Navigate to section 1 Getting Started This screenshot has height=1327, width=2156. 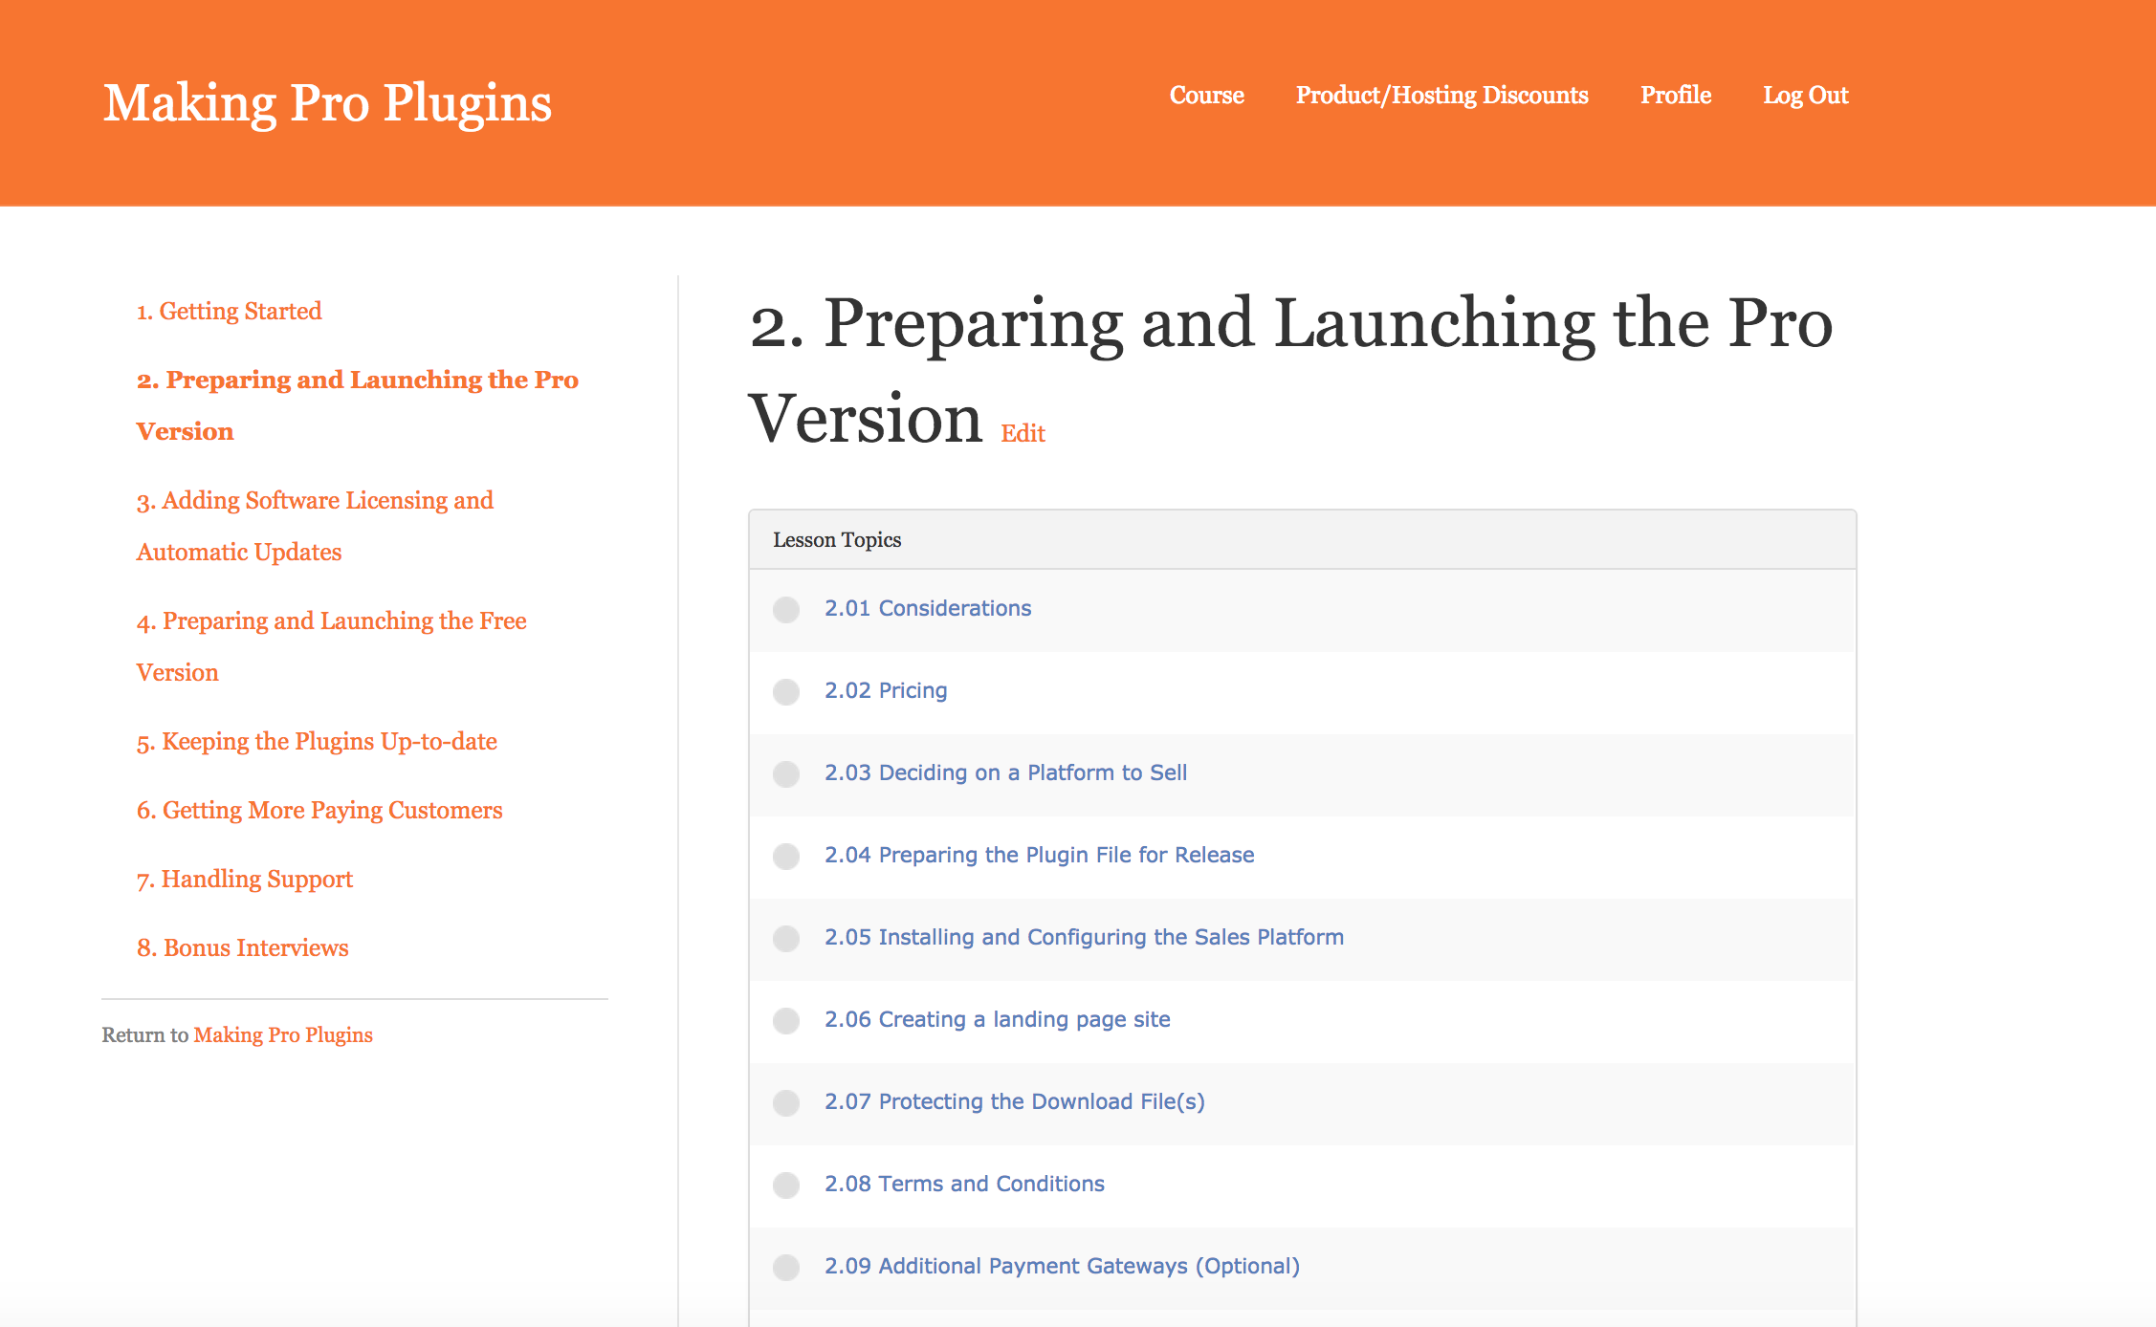click(230, 311)
